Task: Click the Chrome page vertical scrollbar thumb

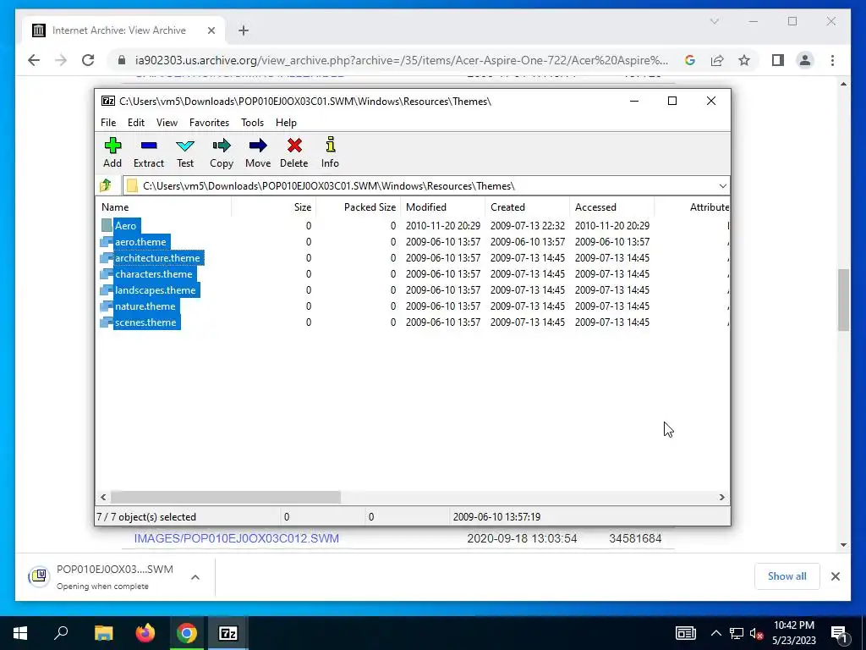Action: (843, 300)
